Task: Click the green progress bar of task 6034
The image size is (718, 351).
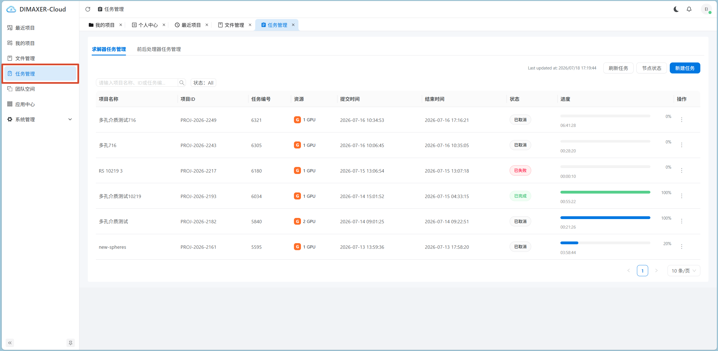Action: (605, 192)
